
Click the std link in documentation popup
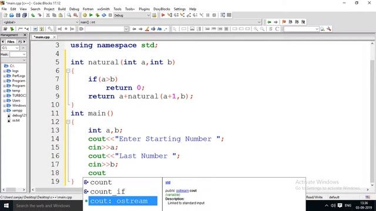[x=168, y=182]
